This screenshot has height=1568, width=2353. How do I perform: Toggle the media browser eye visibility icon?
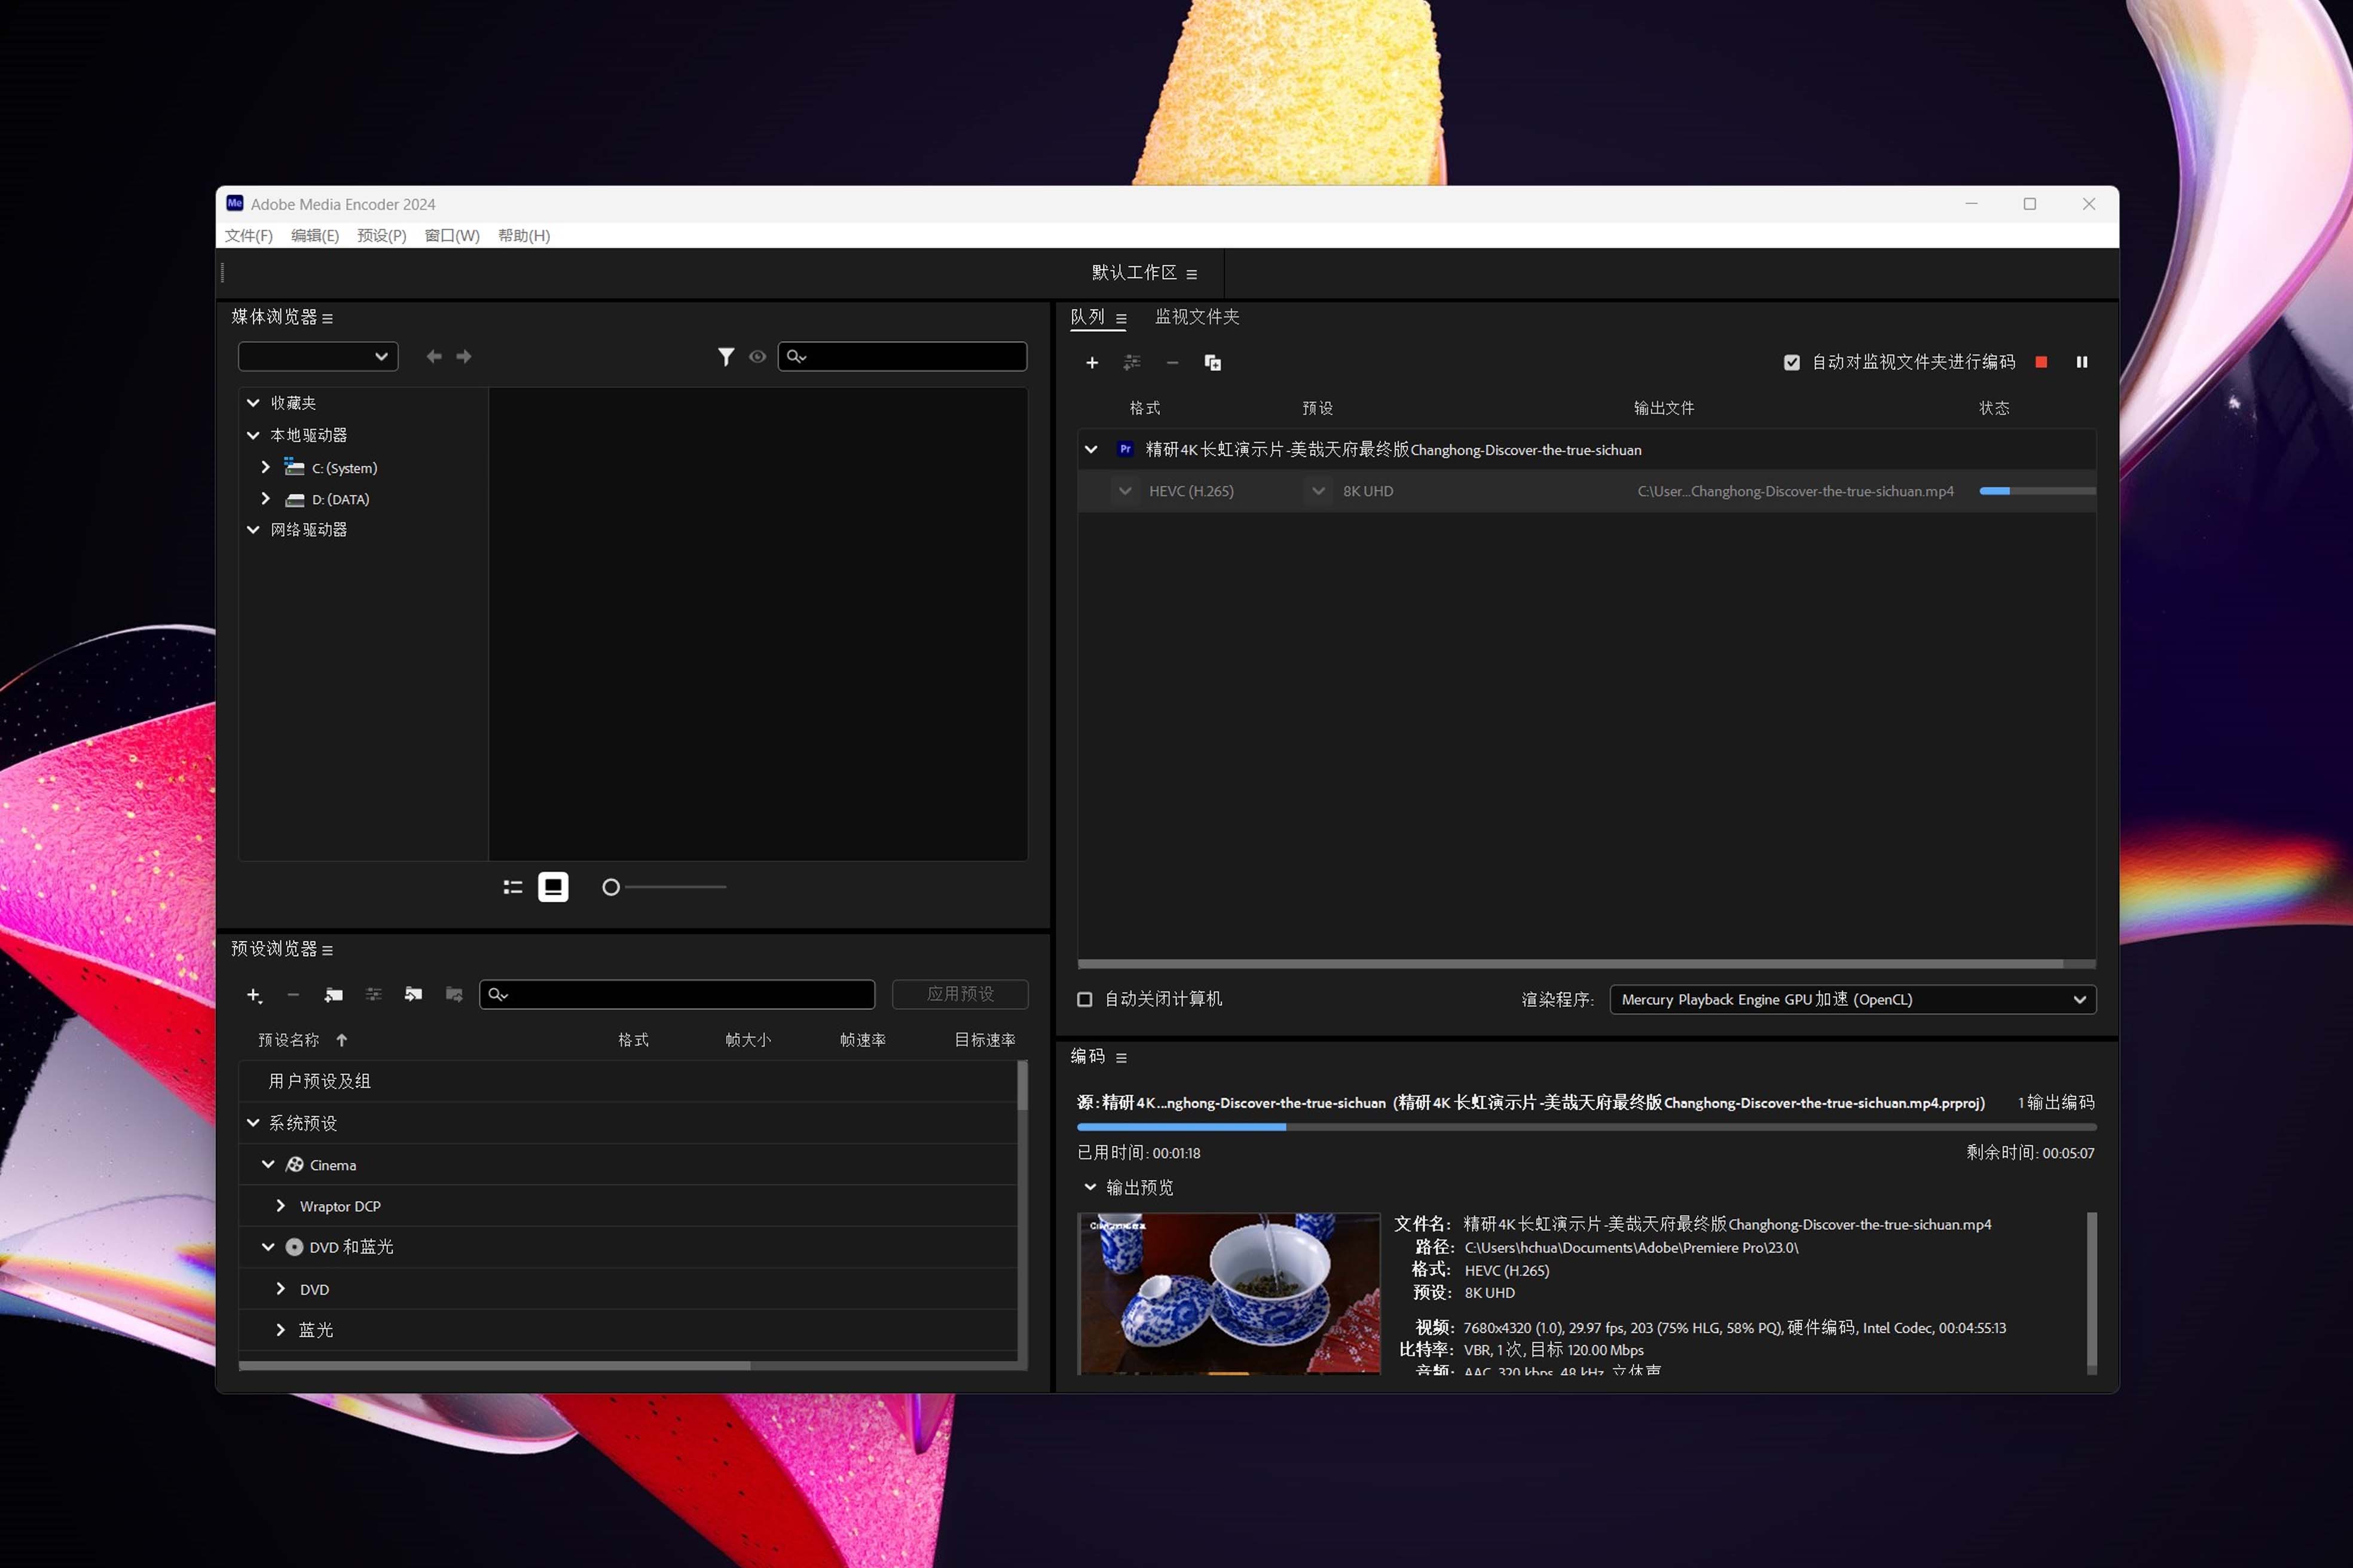pos(757,356)
